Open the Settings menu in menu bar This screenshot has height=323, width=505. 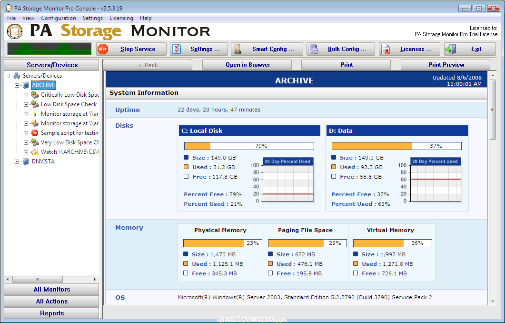tap(93, 18)
